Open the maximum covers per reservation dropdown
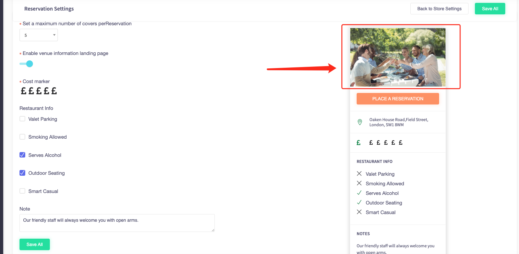Screen dimensions: 519x254 [39, 35]
